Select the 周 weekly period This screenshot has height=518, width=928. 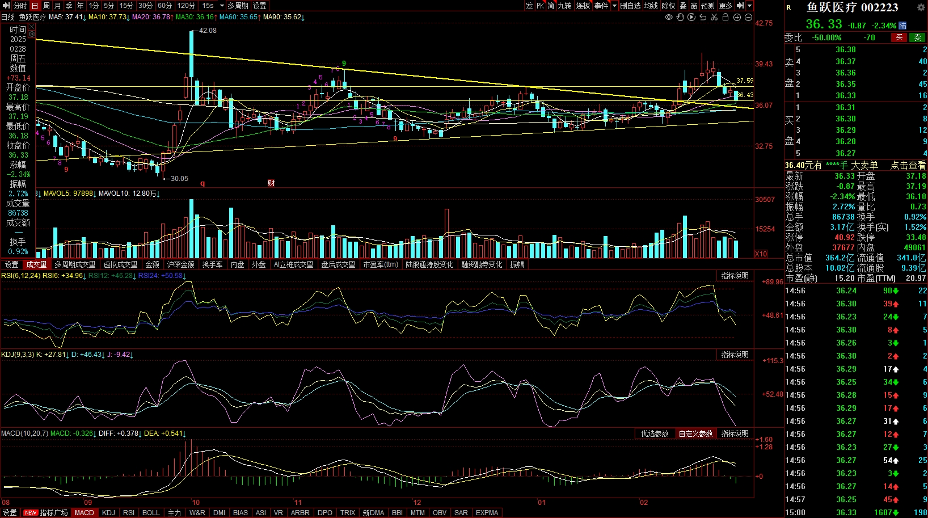[x=47, y=6]
